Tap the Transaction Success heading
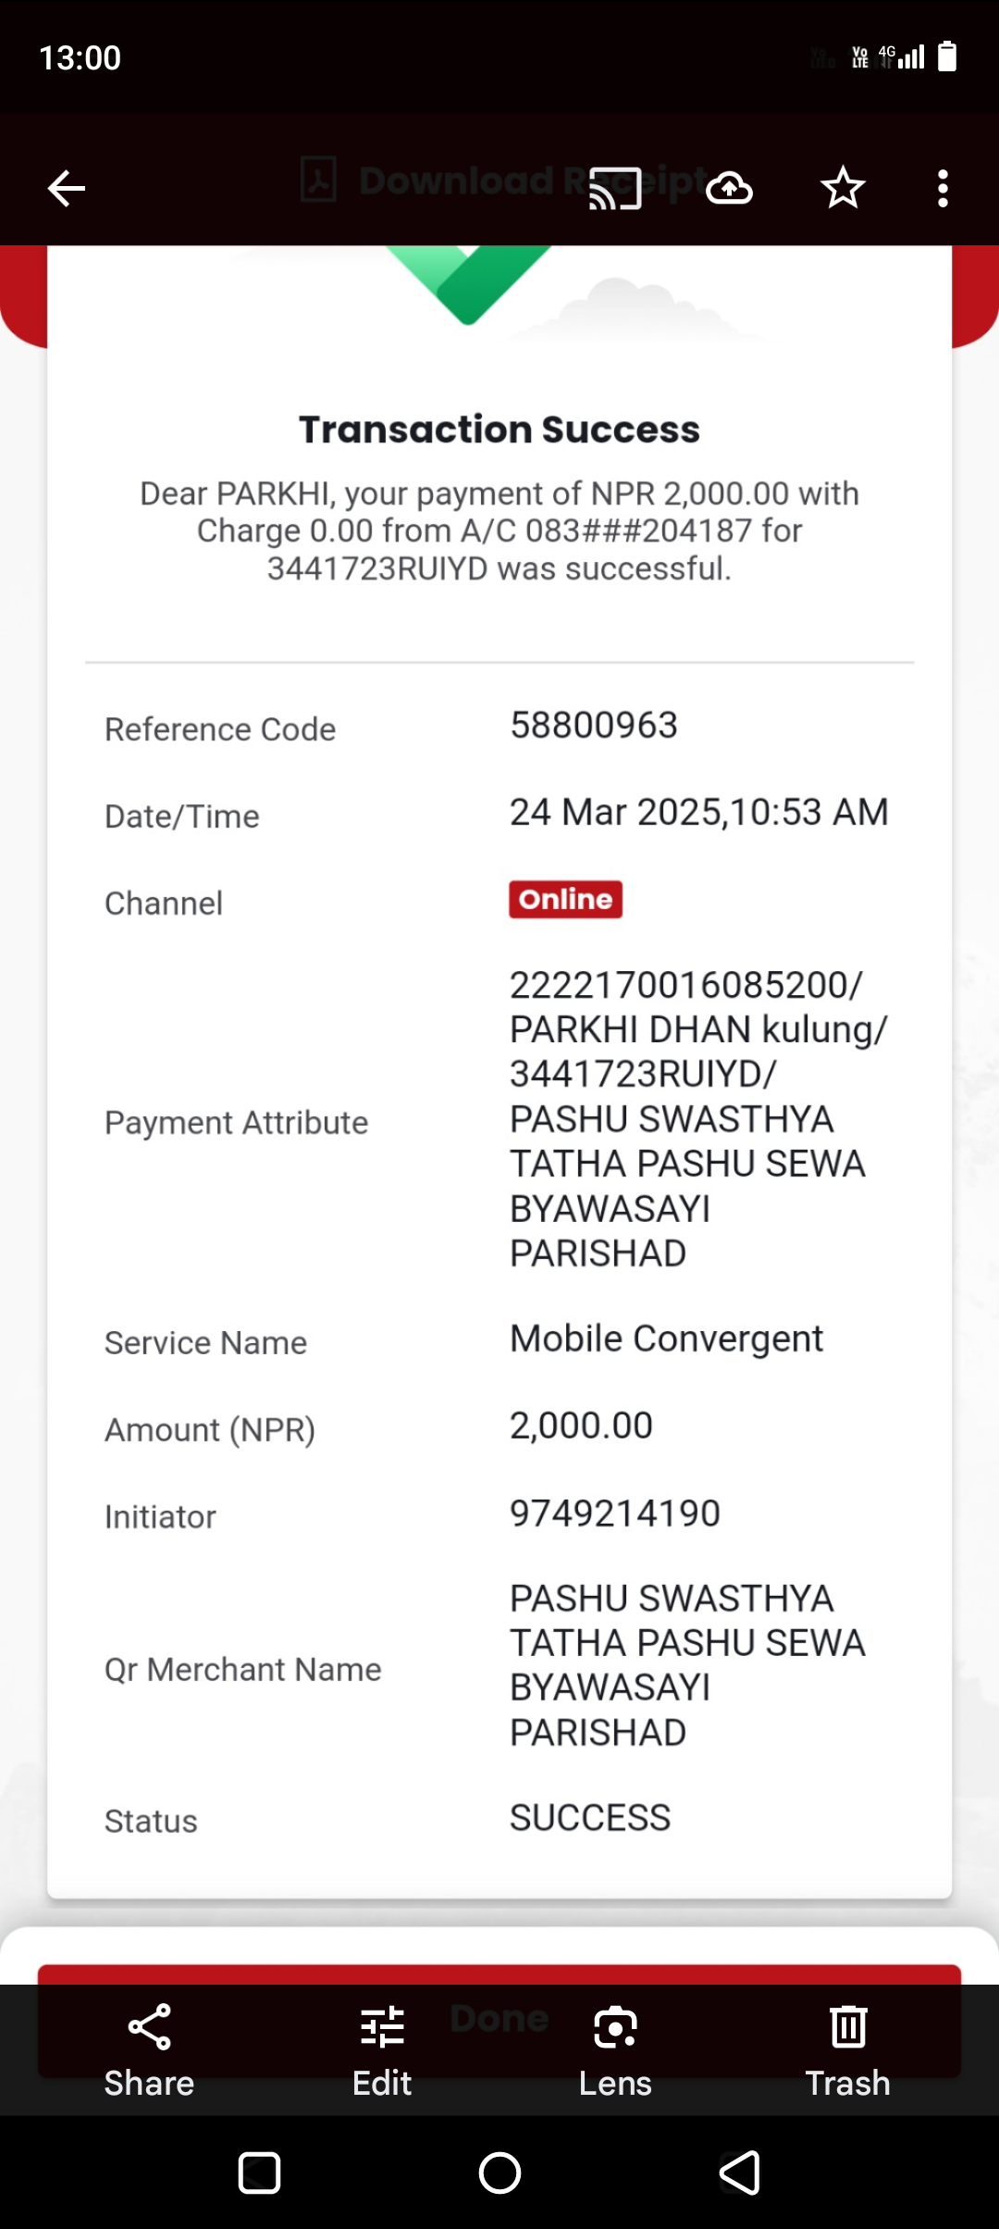999x2229 pixels. tap(499, 430)
